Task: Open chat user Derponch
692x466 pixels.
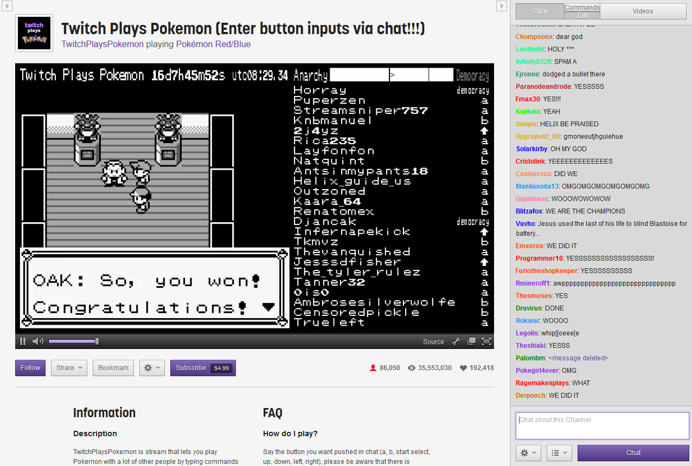Action: point(531,396)
